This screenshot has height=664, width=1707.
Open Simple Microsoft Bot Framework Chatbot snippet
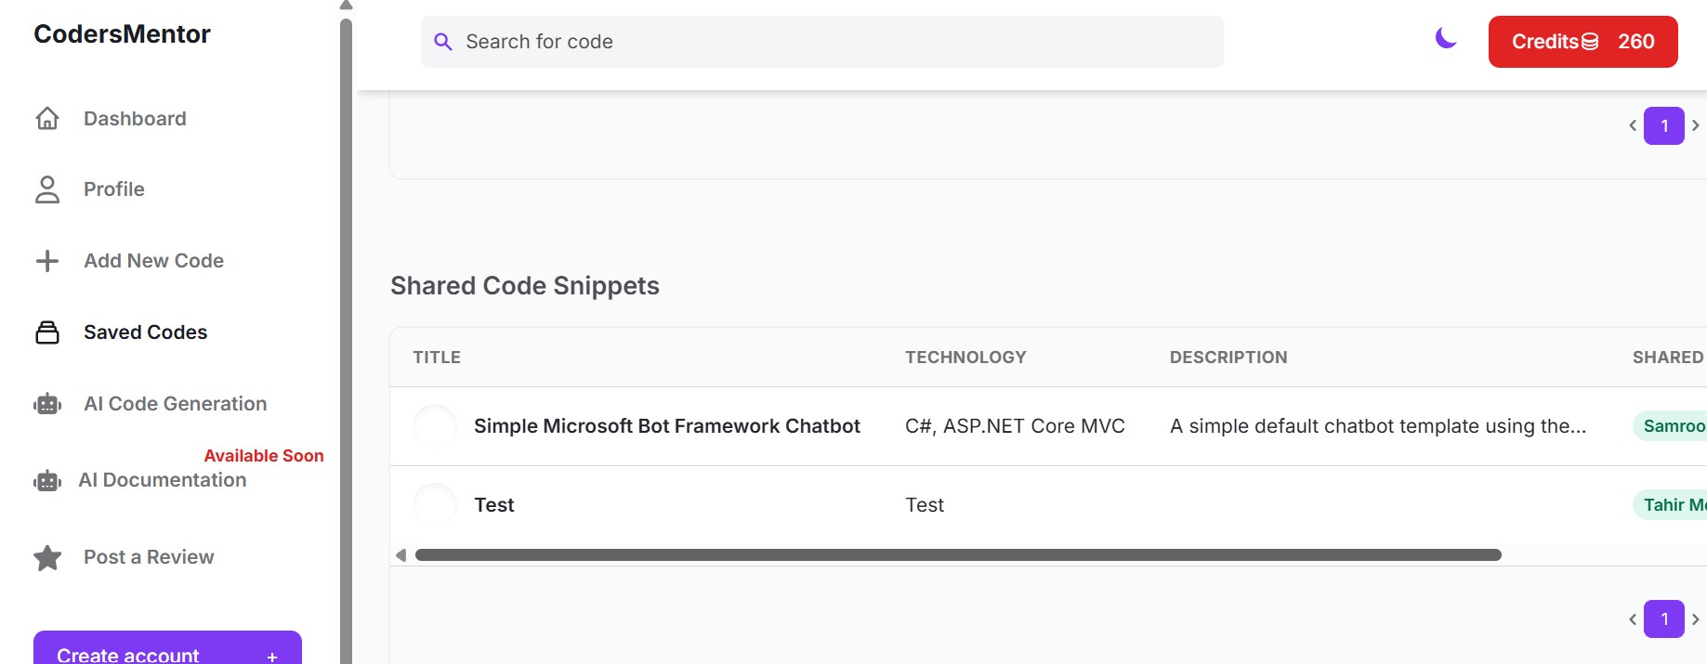click(667, 426)
